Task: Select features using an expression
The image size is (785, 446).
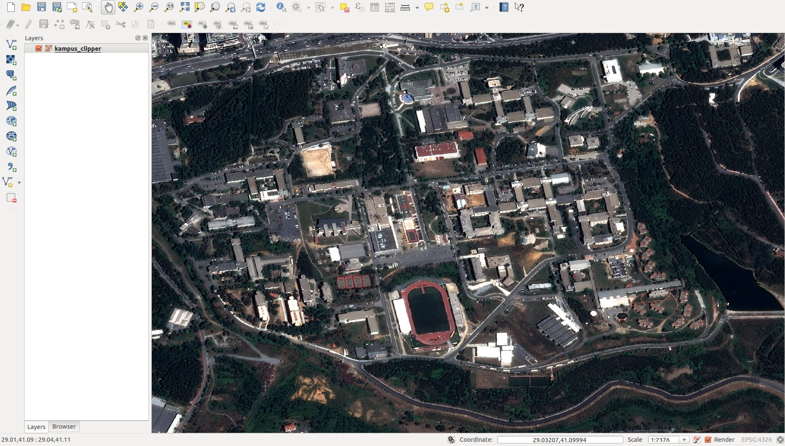Action: [359, 7]
